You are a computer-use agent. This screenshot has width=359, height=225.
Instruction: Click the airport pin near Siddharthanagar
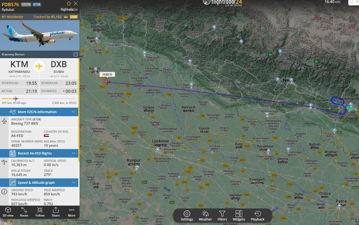click(x=267, y=114)
